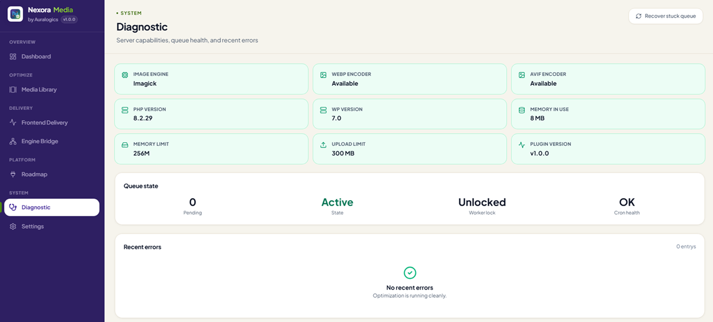Click the WP Version server icon

pyautogui.click(x=323, y=110)
